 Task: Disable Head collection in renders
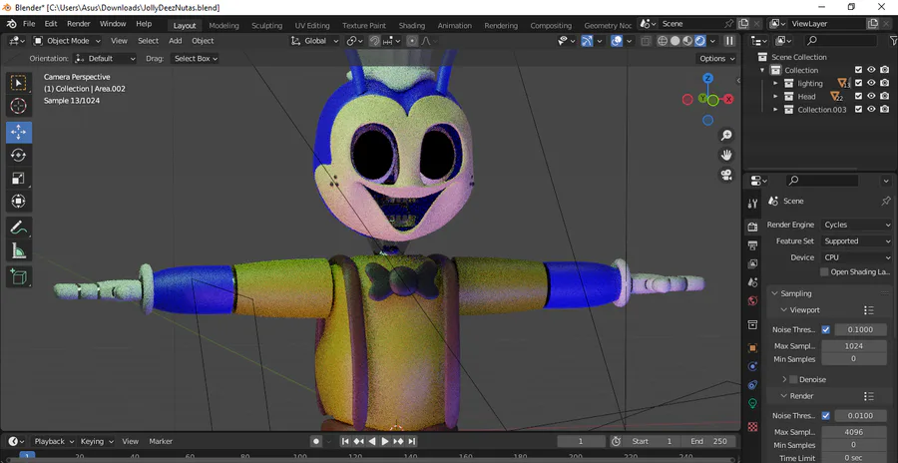[885, 96]
